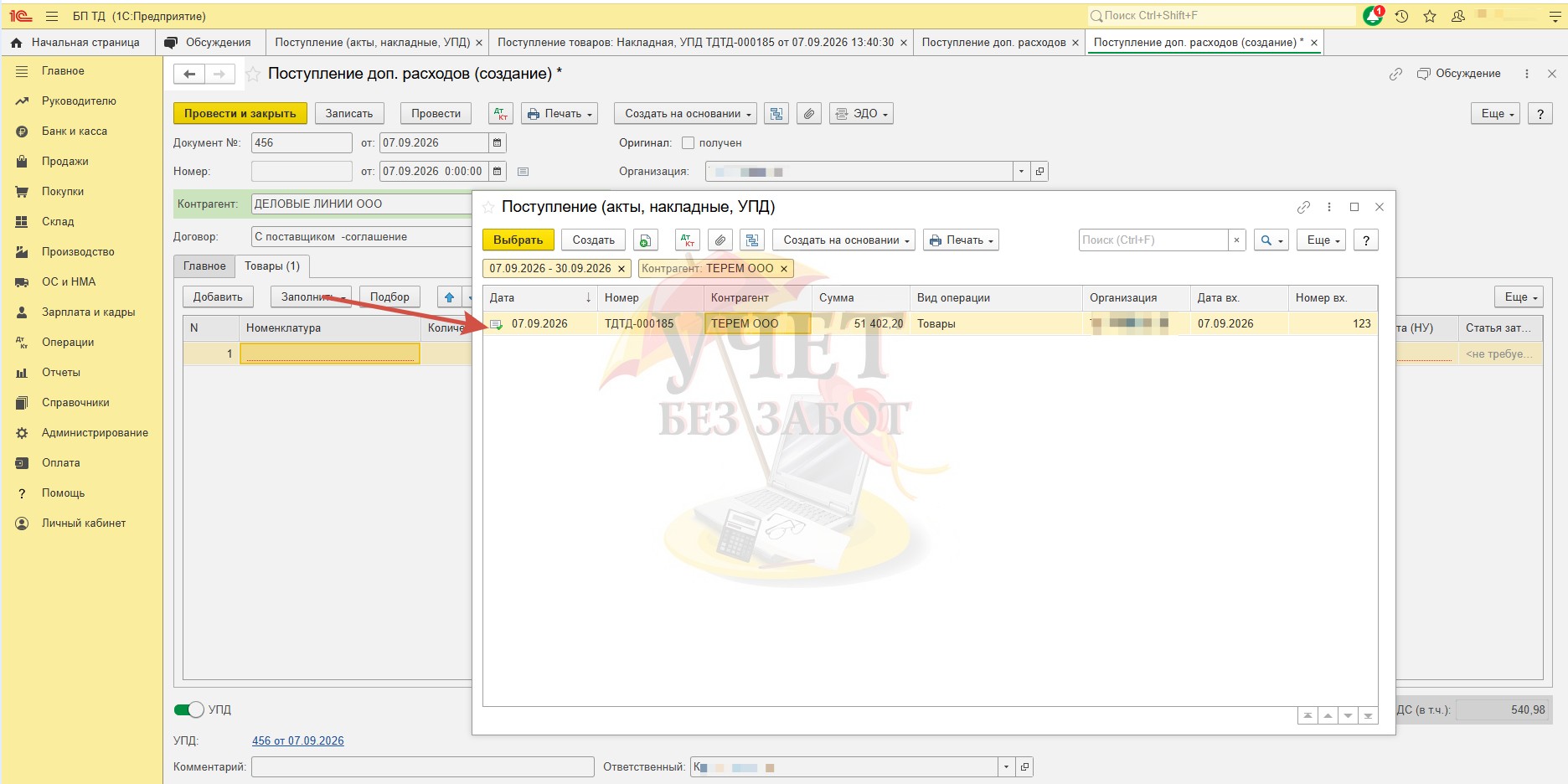Show Дт/Кт postings icon in main toolbar
This screenshot has width=1568, height=784.
[x=500, y=113]
